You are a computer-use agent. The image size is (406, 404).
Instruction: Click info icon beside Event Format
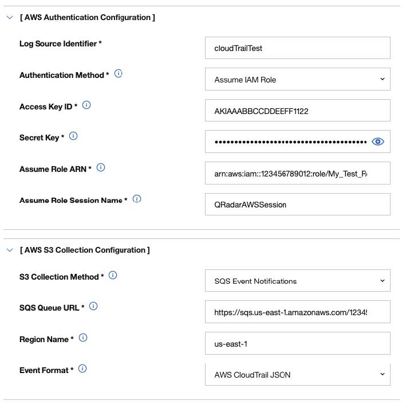click(x=82, y=369)
